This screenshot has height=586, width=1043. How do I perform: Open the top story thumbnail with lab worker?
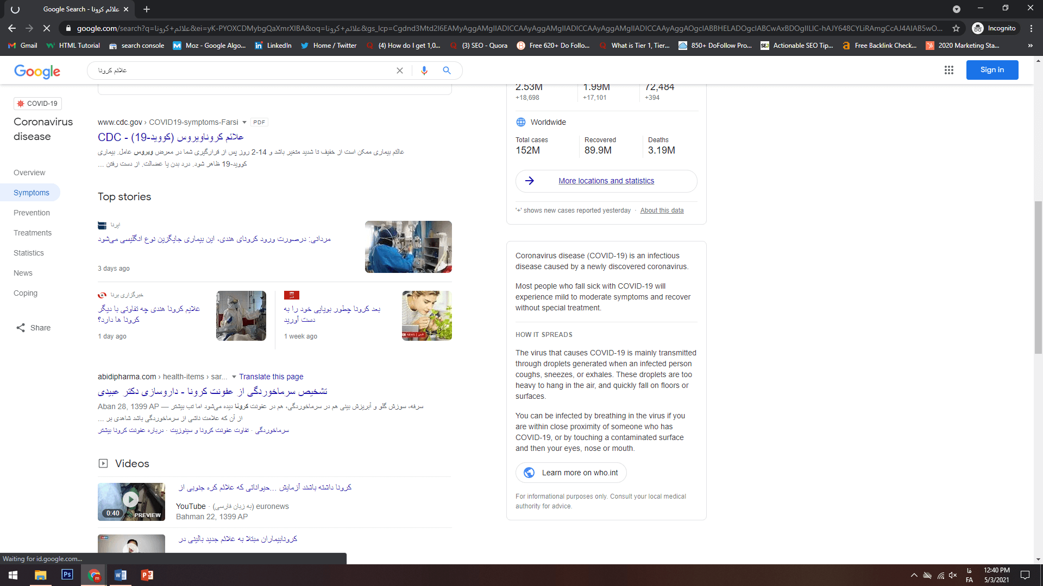409,247
